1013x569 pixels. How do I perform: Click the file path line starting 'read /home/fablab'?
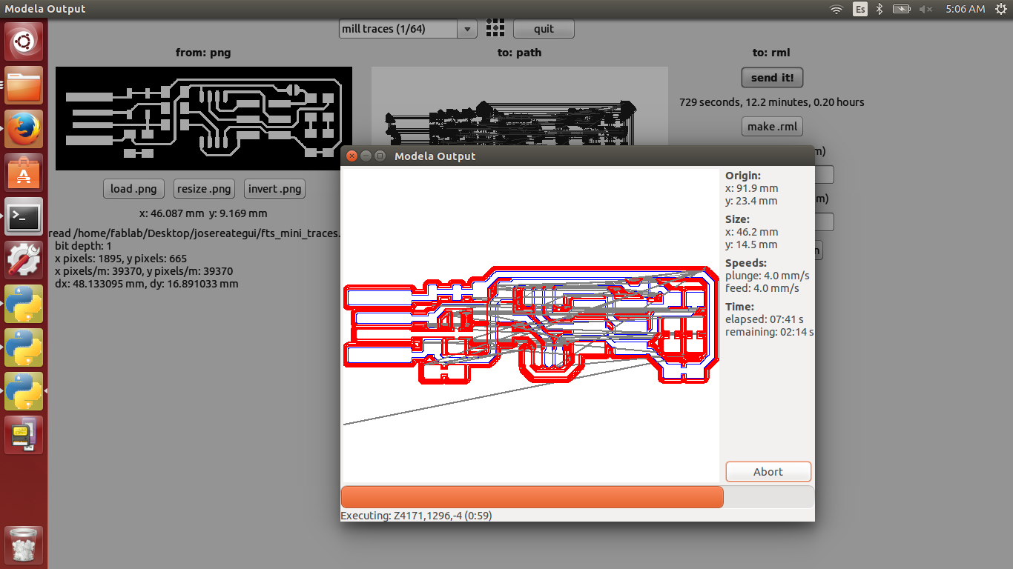[194, 233]
